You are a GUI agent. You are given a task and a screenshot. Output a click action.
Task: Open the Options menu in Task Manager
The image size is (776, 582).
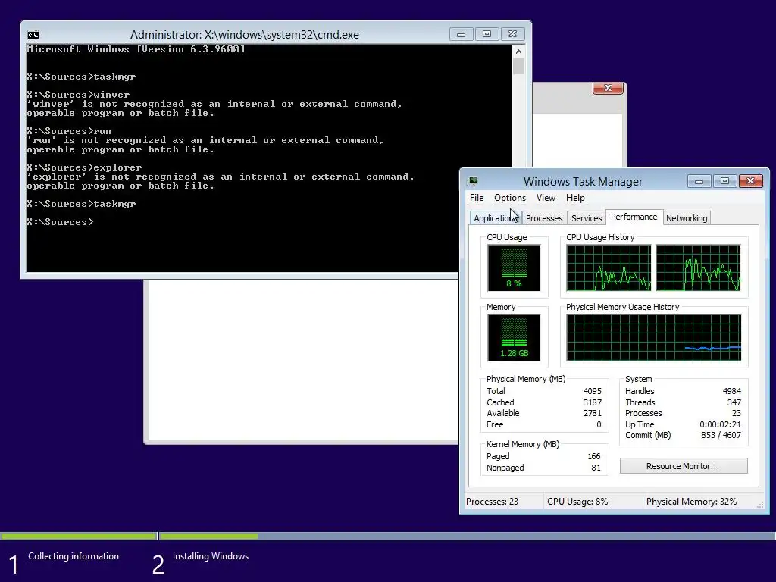tap(510, 198)
